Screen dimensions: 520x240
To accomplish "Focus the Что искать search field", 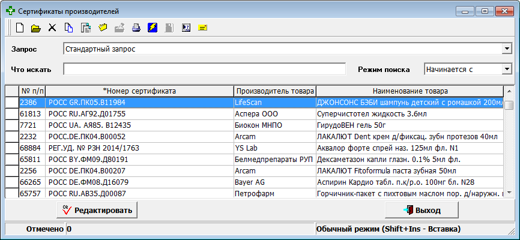I will [x=204, y=69].
